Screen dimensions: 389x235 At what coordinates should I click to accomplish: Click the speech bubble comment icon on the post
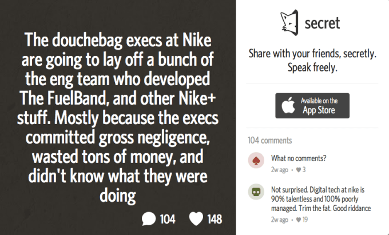click(150, 219)
